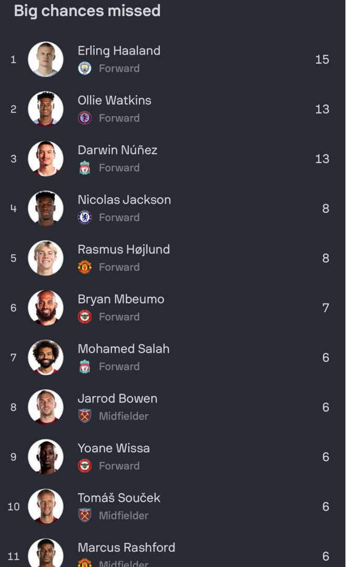Click the Brentford badge under Bryan Mbeumo
This screenshot has width=347, height=567.
point(85,317)
